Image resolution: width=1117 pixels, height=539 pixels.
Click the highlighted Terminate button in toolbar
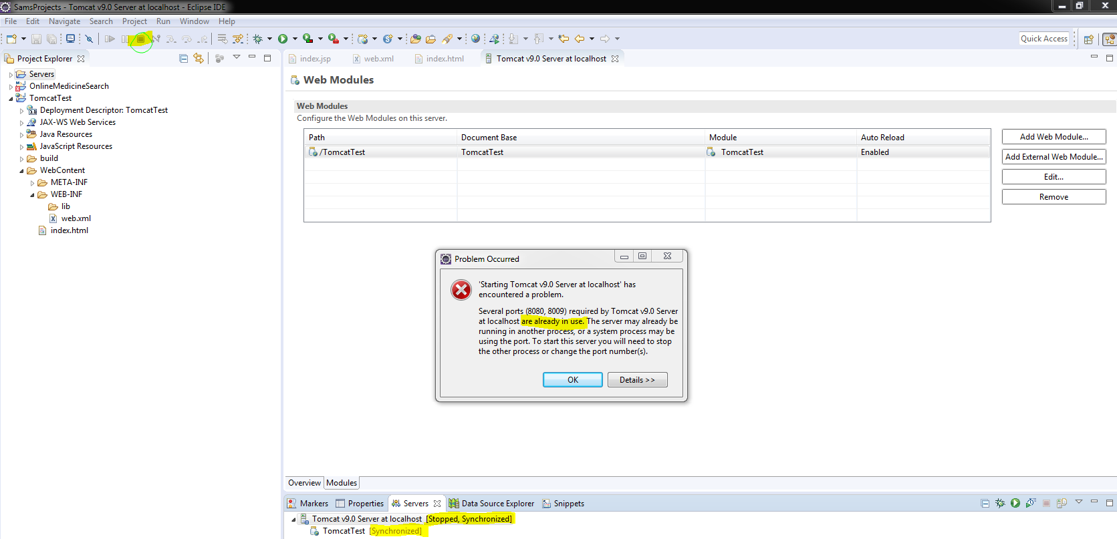pyautogui.click(x=140, y=39)
